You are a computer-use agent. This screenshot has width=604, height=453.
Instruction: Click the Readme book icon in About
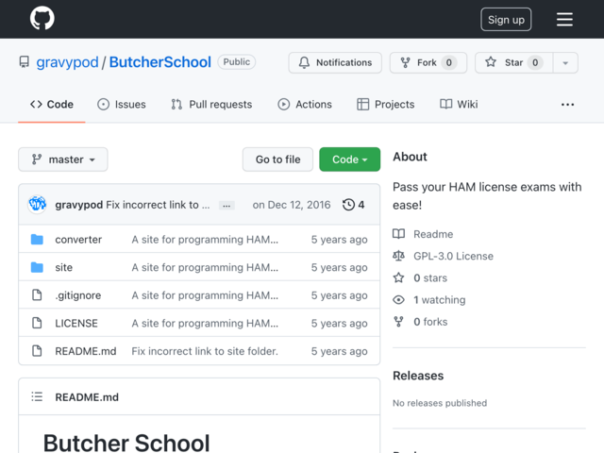click(x=398, y=234)
